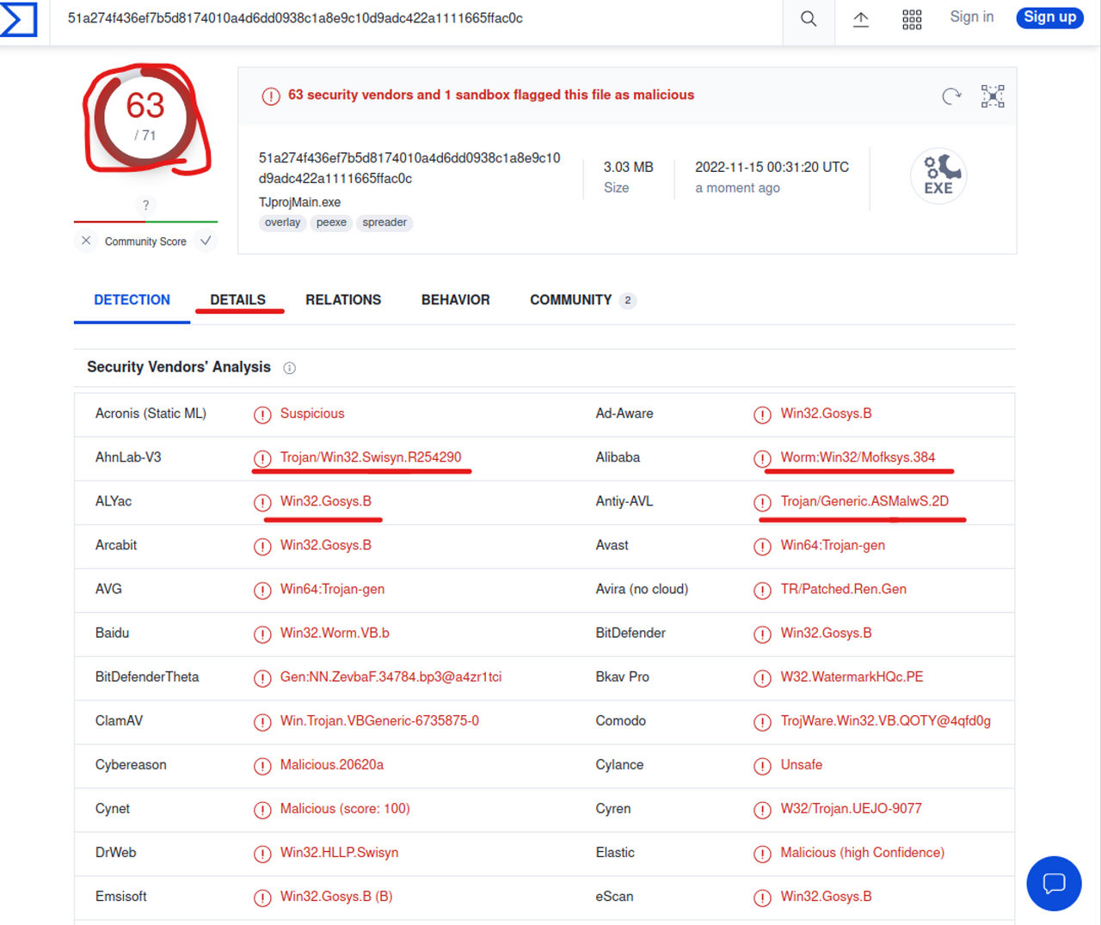
Task: Click the Community Score label
Action: [x=145, y=242]
